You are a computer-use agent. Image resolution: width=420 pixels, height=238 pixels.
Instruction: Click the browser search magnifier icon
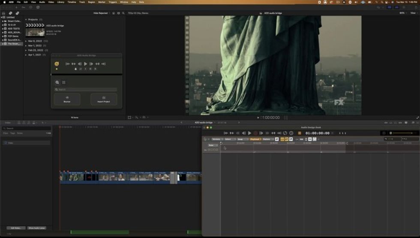tap(123, 13)
